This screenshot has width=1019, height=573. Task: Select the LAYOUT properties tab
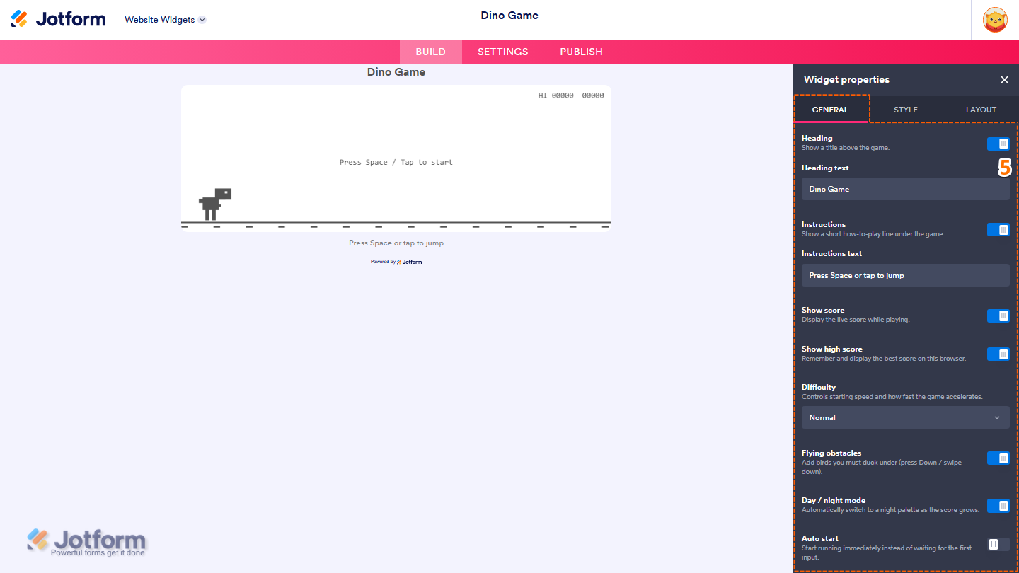tap(981, 110)
